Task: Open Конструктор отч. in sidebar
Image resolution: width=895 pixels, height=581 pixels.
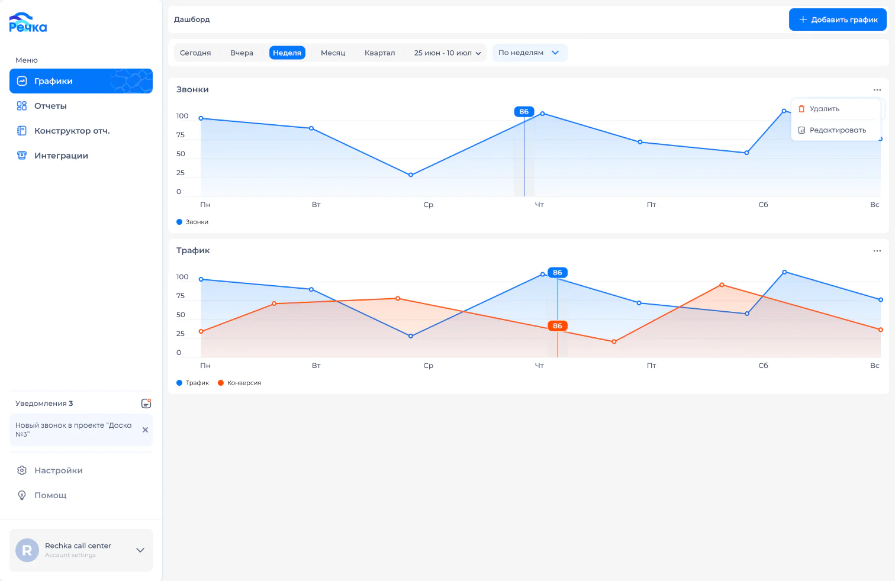Action: 81,131
